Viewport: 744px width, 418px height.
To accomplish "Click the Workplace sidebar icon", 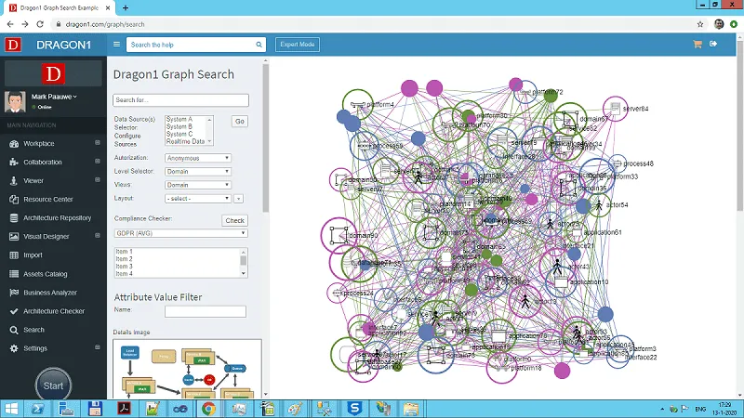I will [x=14, y=144].
